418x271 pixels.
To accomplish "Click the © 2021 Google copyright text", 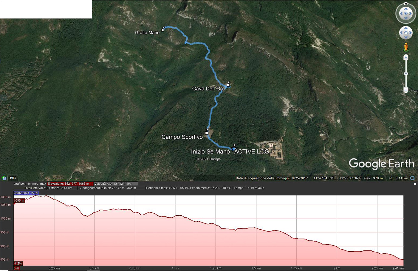I will tap(209, 159).
